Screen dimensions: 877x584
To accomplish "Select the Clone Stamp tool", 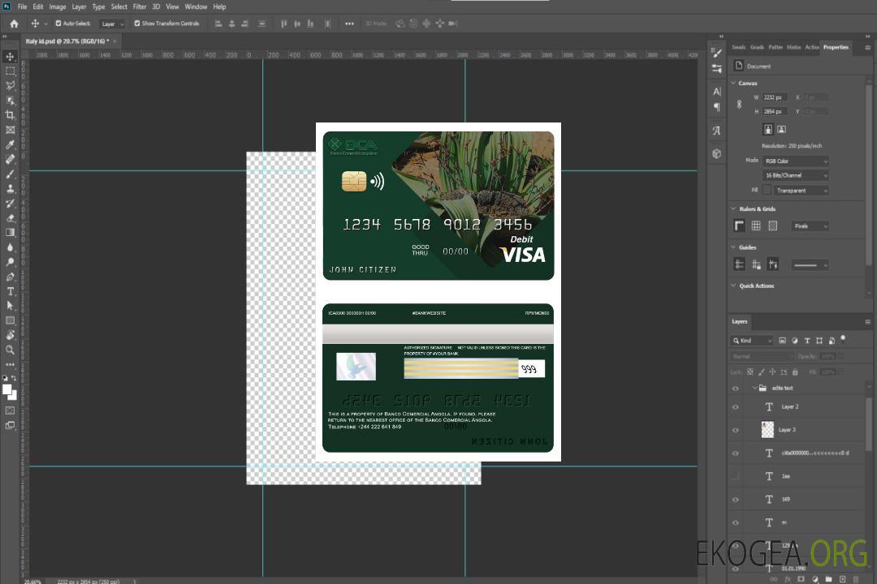I will [x=10, y=189].
